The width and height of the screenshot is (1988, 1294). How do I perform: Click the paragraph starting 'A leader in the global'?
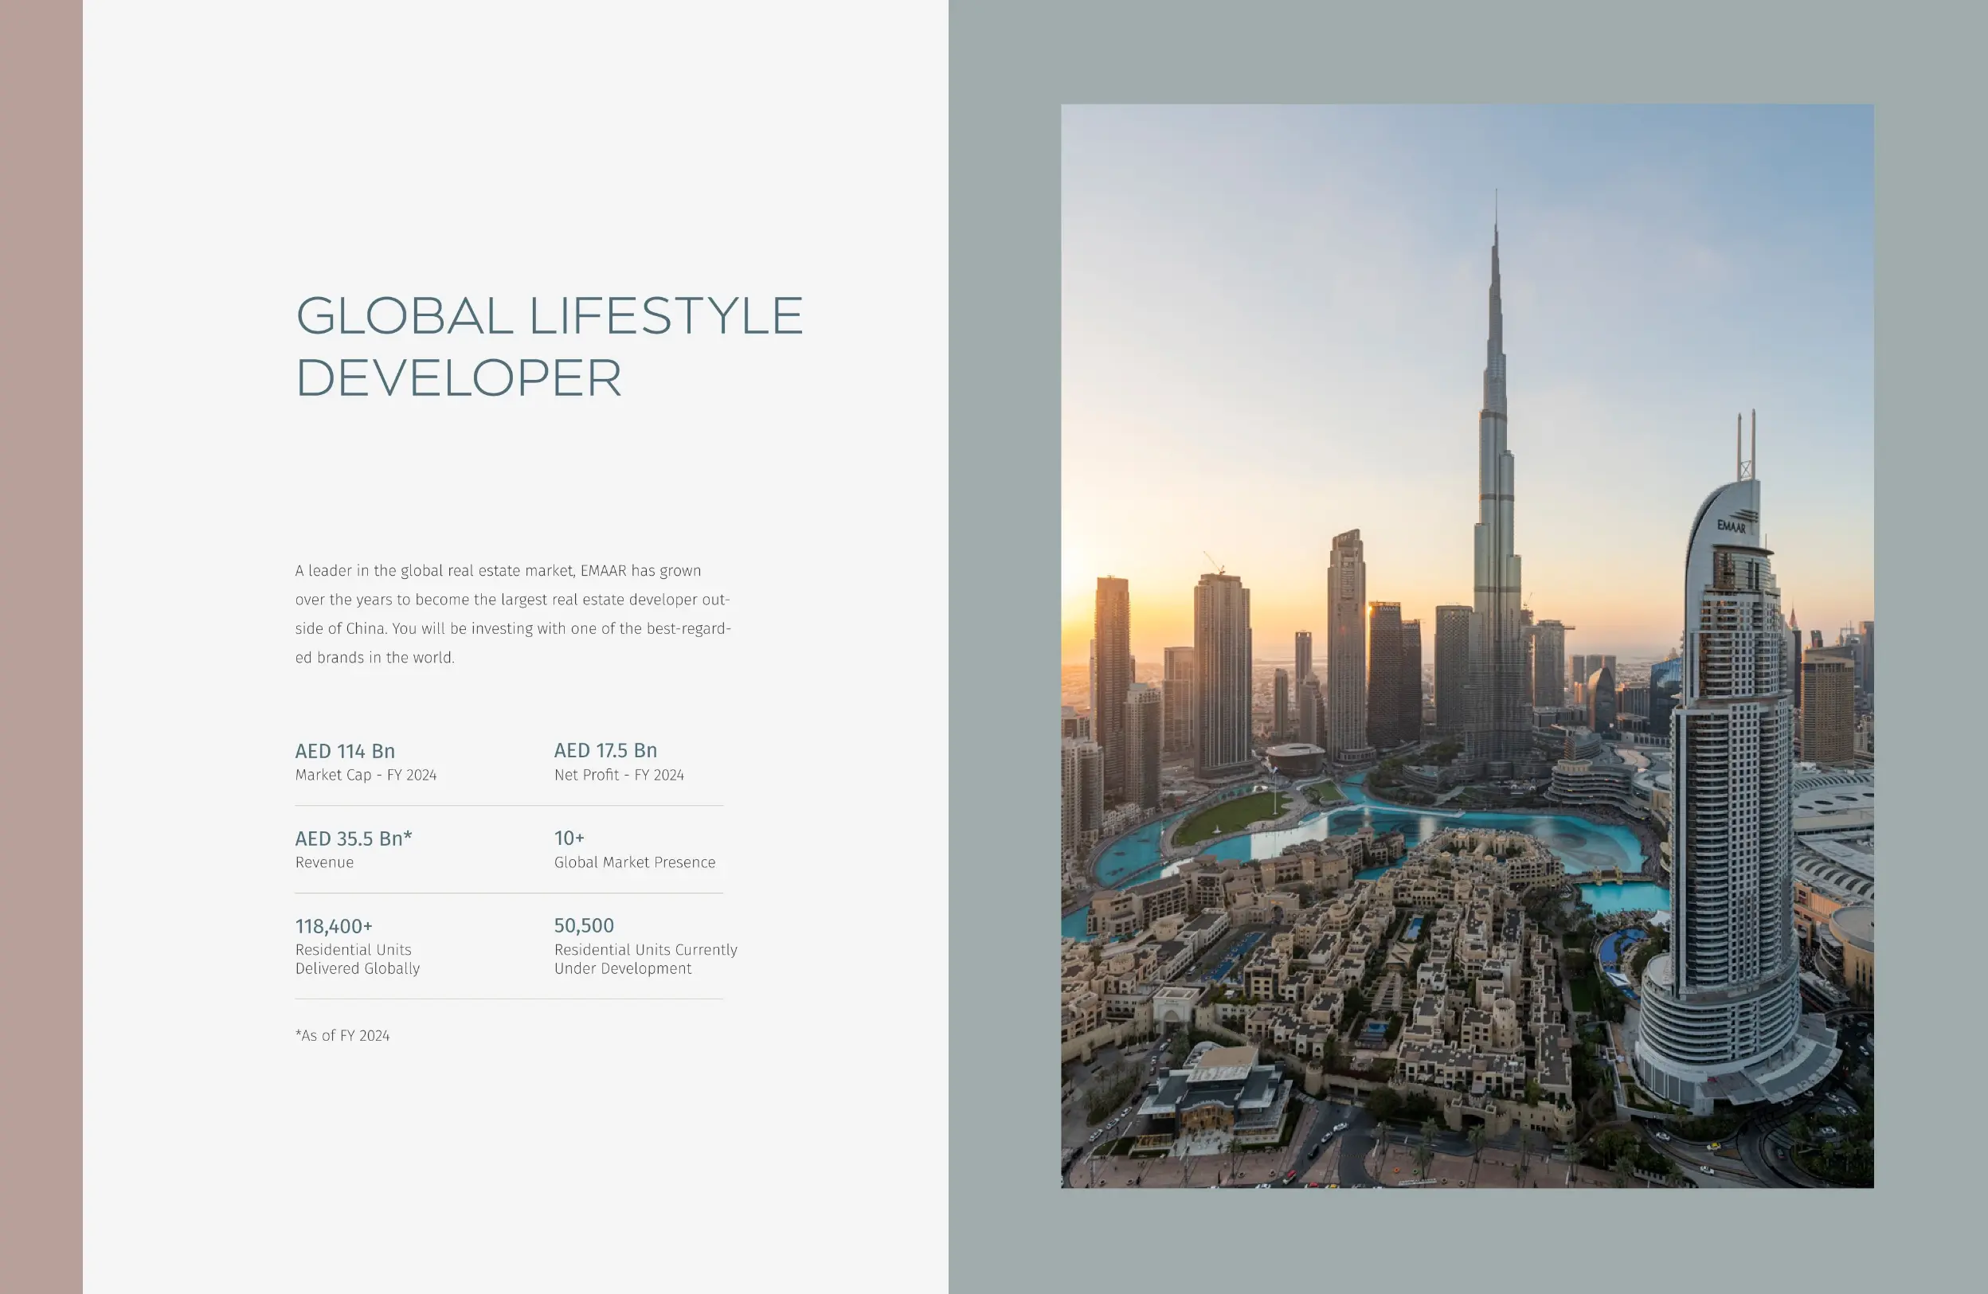tap(513, 614)
